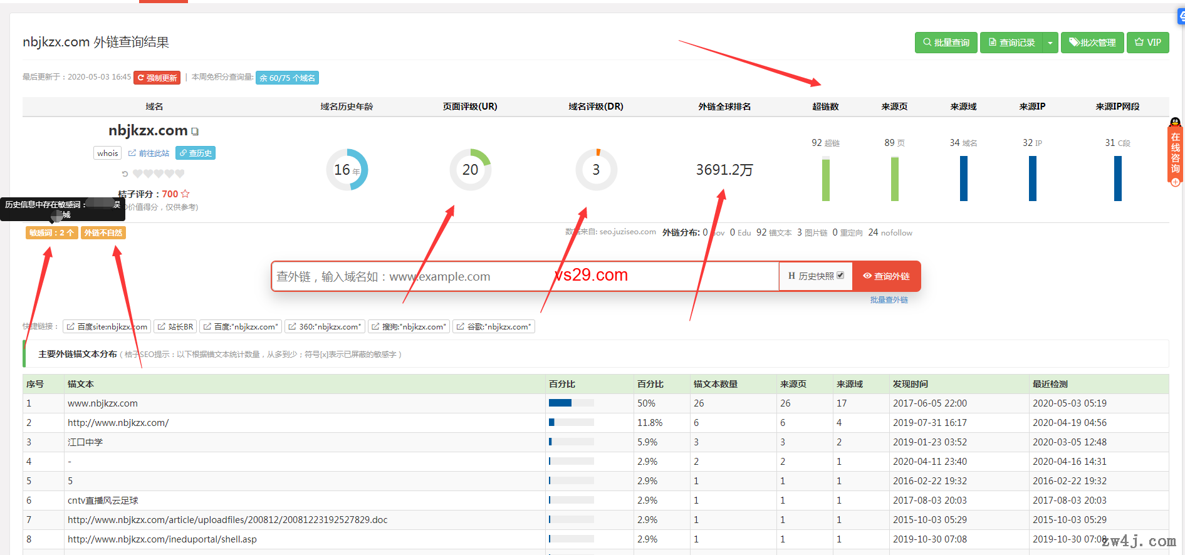Screen dimensions: 1185x555
Task: Click the 32 IP blue bar
Action: tap(1033, 179)
